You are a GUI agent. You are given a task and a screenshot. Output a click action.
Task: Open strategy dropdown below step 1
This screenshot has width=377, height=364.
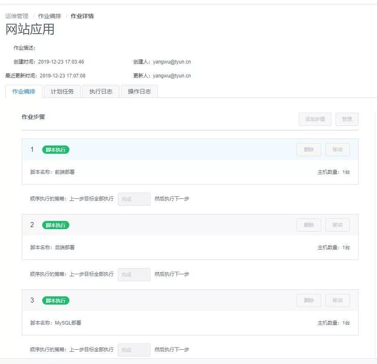tap(134, 199)
